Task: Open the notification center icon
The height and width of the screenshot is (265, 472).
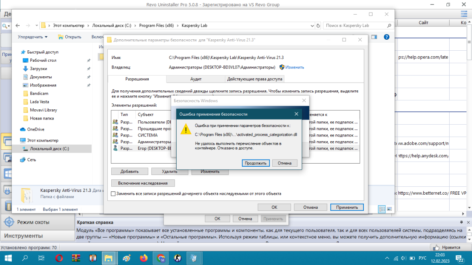Action: [460, 258]
